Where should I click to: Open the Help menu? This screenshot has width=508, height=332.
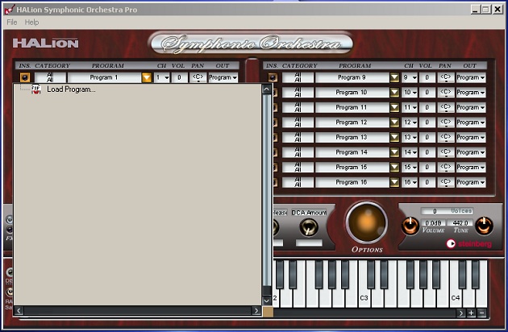pyautogui.click(x=32, y=22)
